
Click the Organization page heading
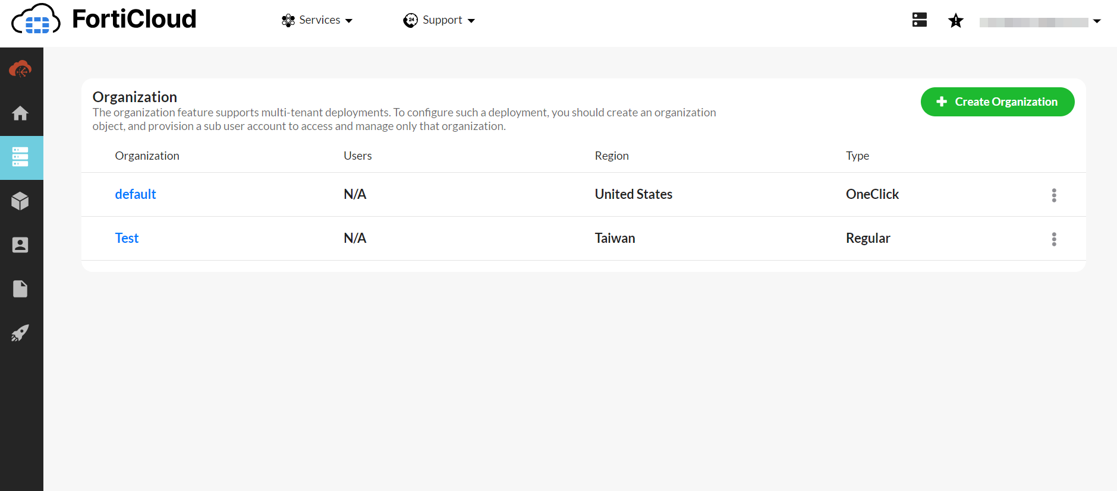pyautogui.click(x=135, y=97)
